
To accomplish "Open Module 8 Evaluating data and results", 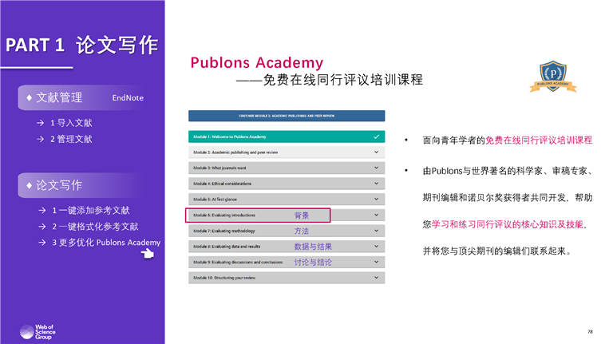I will click(287, 247).
